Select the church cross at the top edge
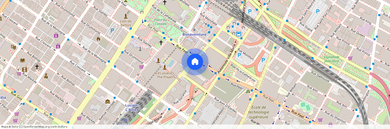Viewport: 390px width, 129px height. 165,2
